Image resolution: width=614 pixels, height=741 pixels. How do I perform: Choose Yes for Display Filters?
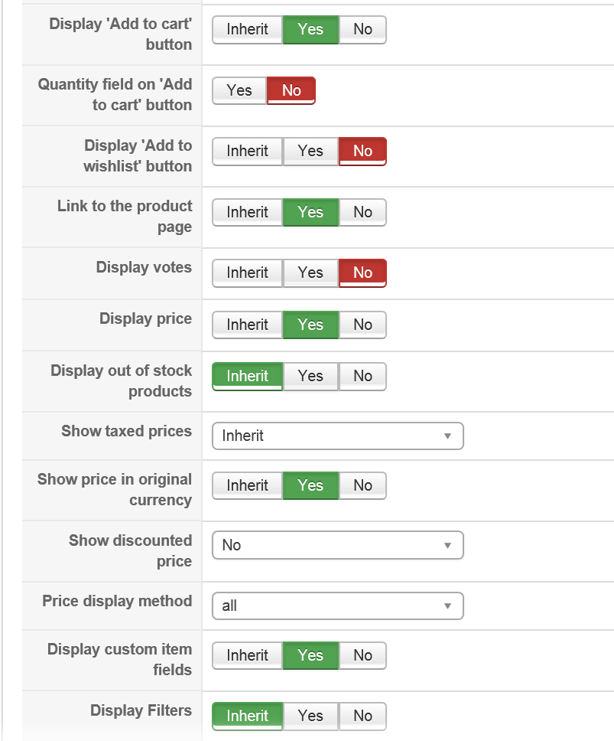tap(310, 716)
